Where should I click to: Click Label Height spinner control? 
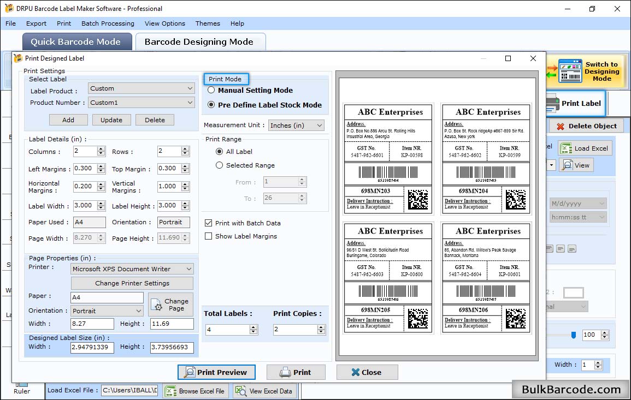(185, 205)
